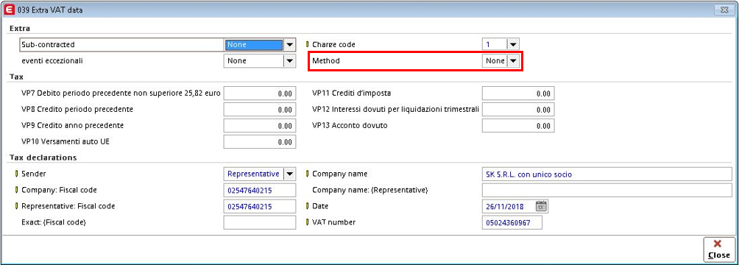The height and width of the screenshot is (265, 739).
Task: Expand the Charge code dropdown
Action: [513, 45]
